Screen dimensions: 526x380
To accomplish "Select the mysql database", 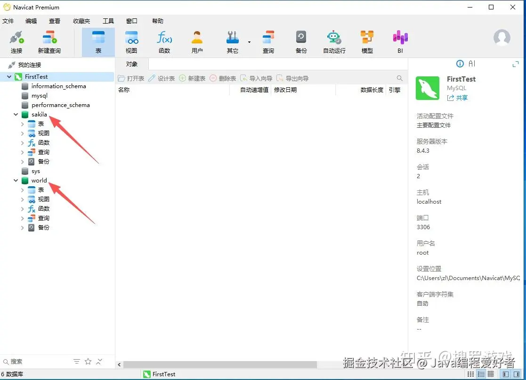I will 40,95.
